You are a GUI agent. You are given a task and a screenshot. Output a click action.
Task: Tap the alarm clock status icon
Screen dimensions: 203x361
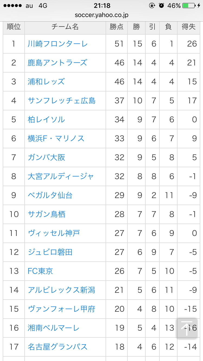click(162, 6)
